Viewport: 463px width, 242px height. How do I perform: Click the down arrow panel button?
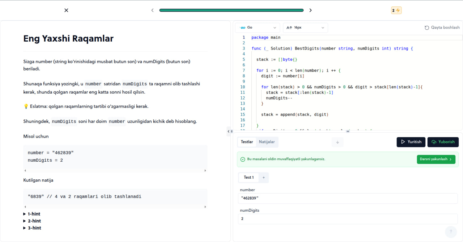pyautogui.click(x=337, y=142)
